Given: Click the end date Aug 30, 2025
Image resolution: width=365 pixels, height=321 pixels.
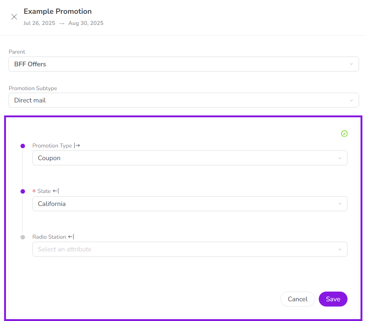Looking at the screenshot, I should (86, 23).
